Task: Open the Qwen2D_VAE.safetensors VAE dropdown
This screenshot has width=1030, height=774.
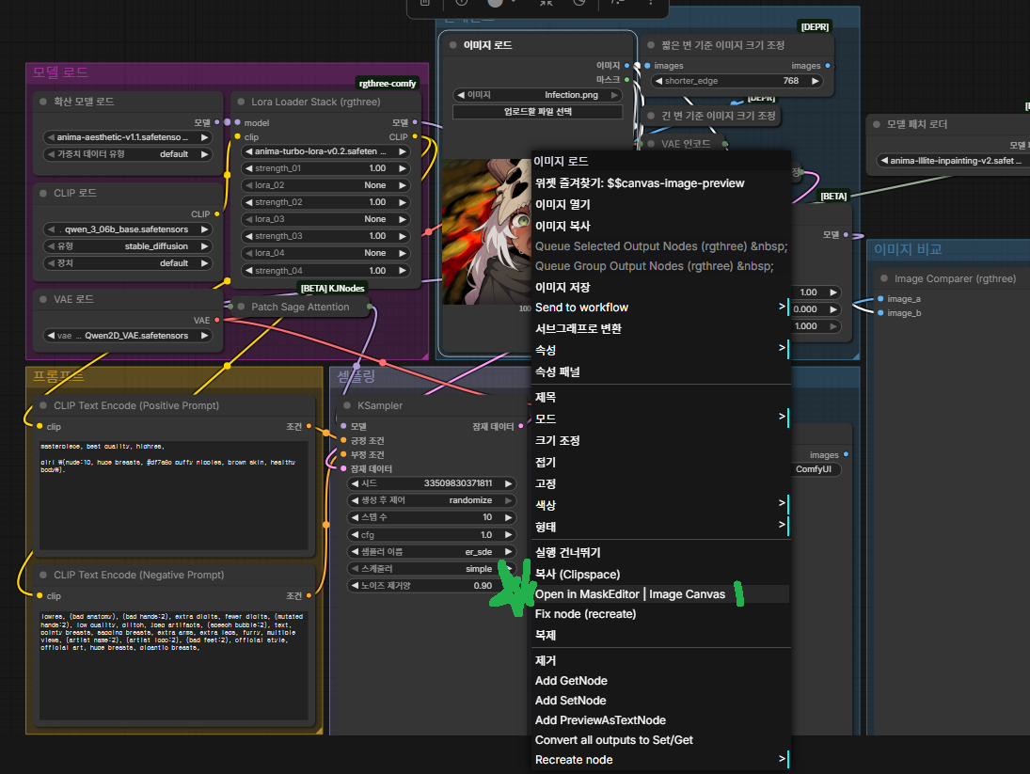Action: coord(127,336)
